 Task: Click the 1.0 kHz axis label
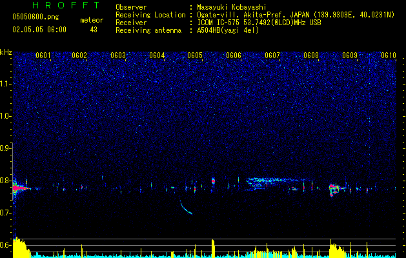click(x=5, y=116)
